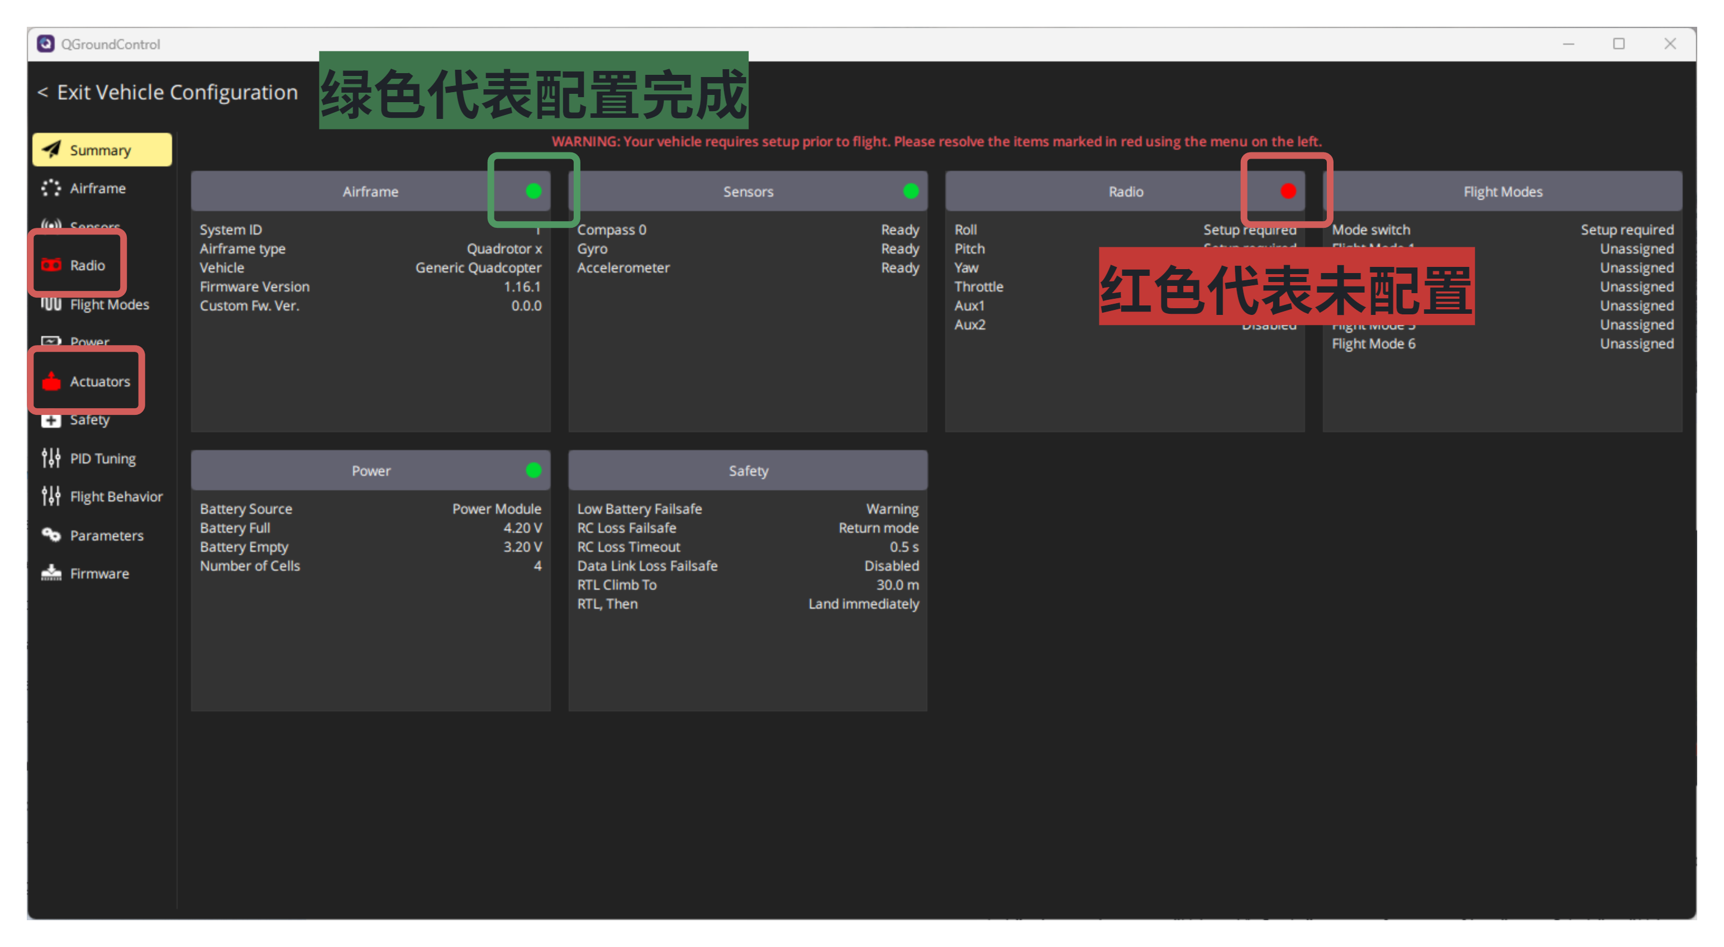Click the red status dot on Radio card
Viewport: 1724px width, 947px height.
click(1288, 192)
